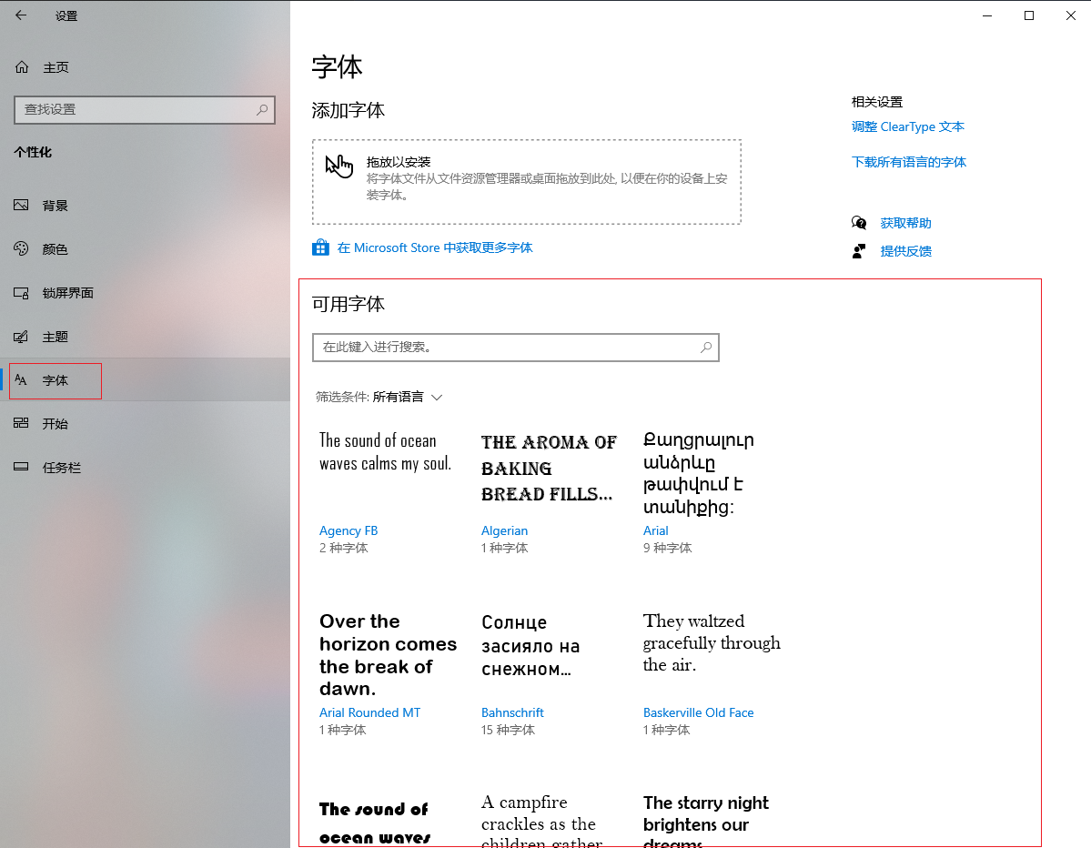
Task: Select the 字体 fonts menu item
Action: coord(55,380)
